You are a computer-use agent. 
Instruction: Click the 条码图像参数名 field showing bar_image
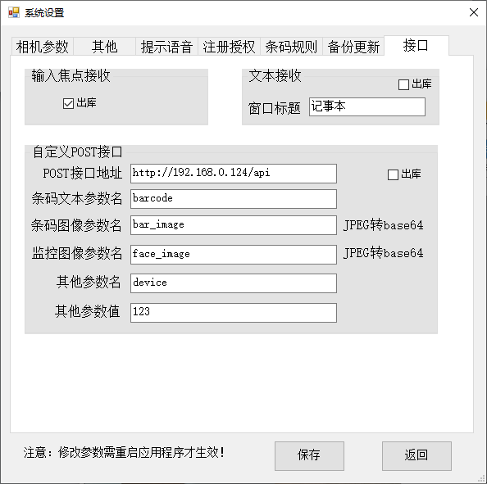click(x=234, y=225)
